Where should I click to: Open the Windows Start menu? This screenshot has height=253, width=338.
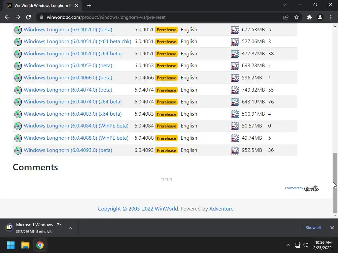click(x=11, y=245)
